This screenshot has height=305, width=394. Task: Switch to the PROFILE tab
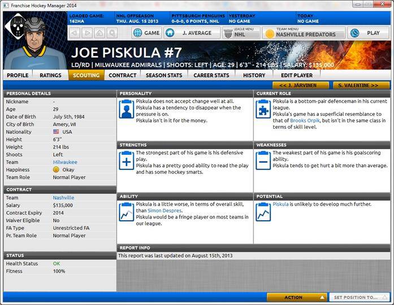[x=18, y=75]
